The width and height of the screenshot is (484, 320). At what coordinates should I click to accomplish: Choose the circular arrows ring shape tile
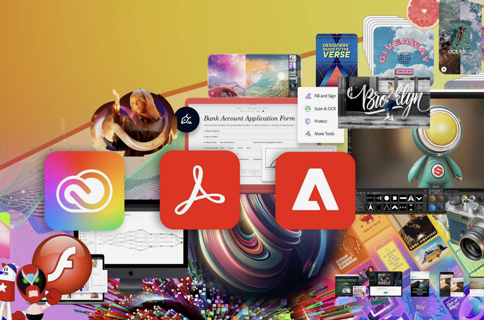click(x=379, y=207)
